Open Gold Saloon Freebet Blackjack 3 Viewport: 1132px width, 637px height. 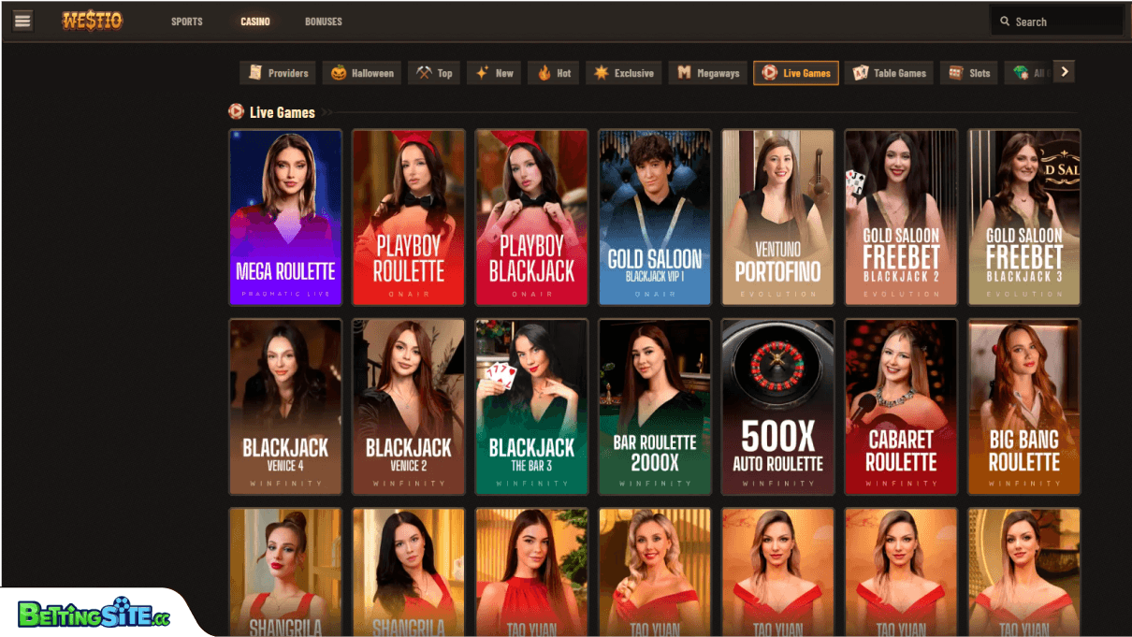(x=1024, y=217)
